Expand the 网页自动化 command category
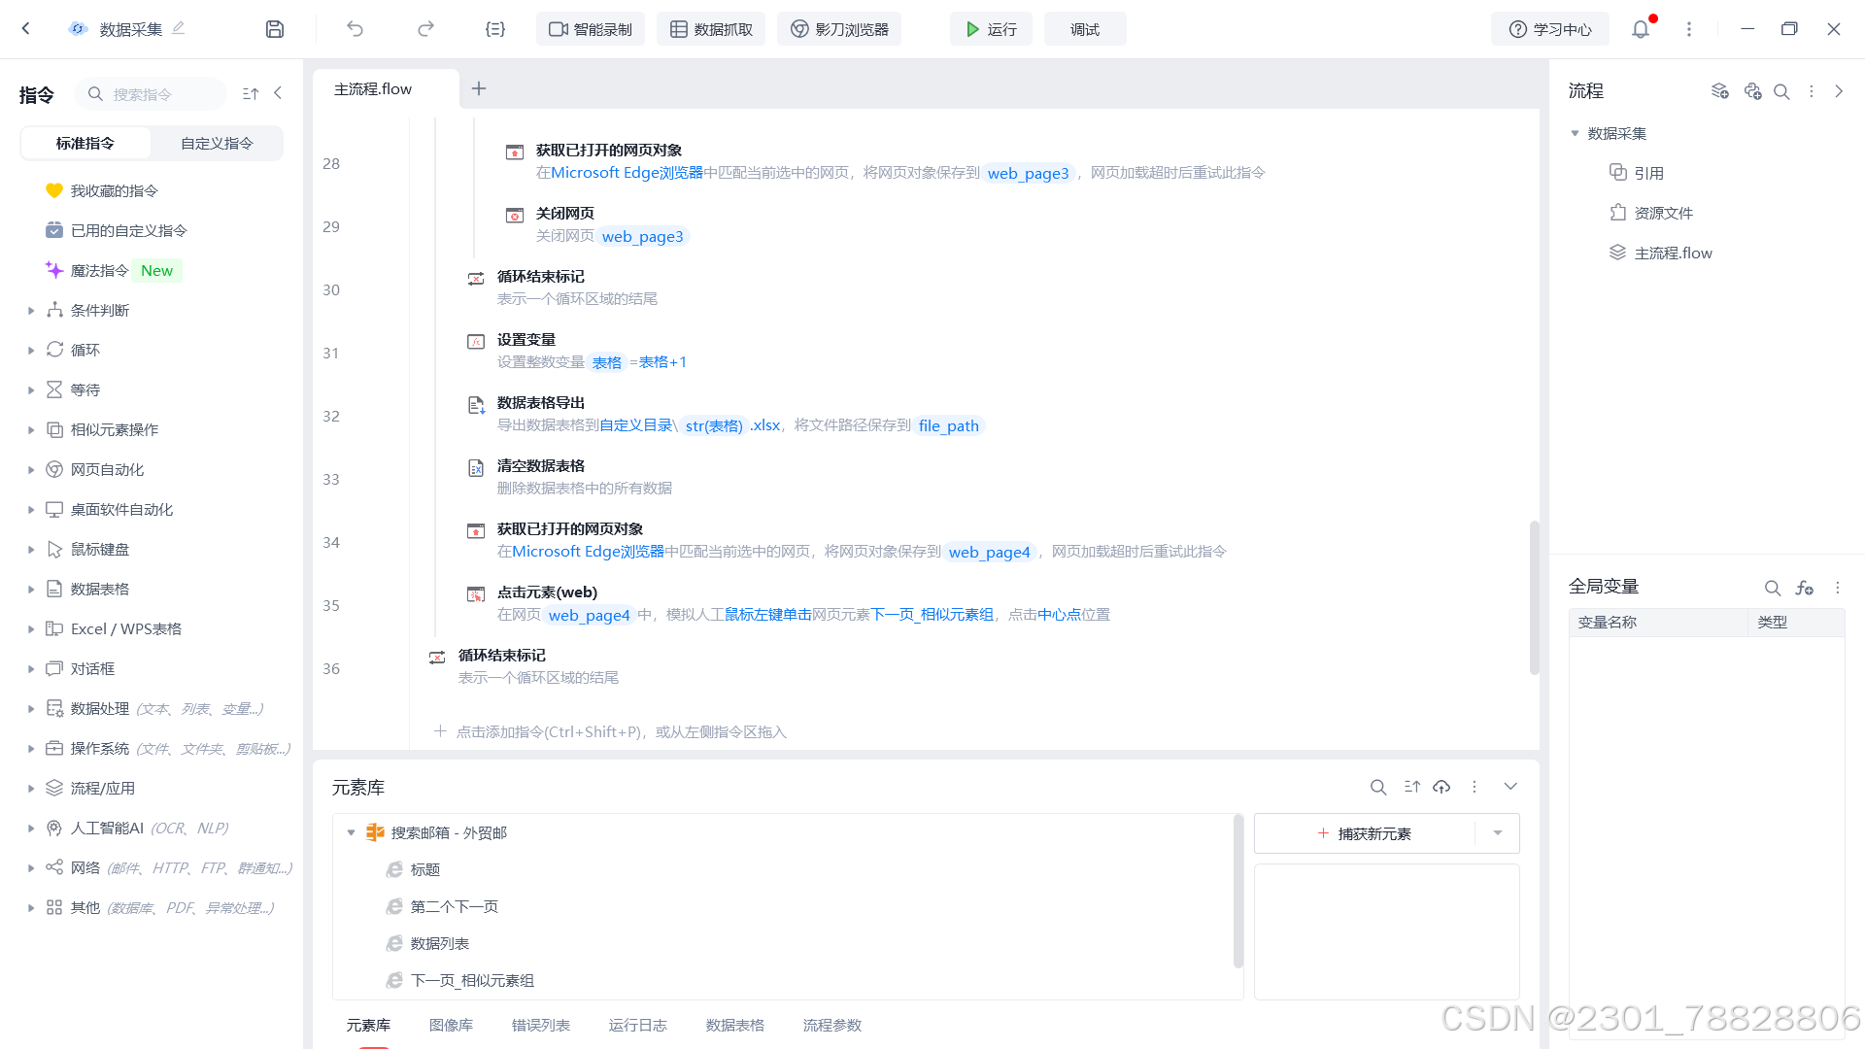This screenshot has height=1049, width=1865. pos(31,470)
